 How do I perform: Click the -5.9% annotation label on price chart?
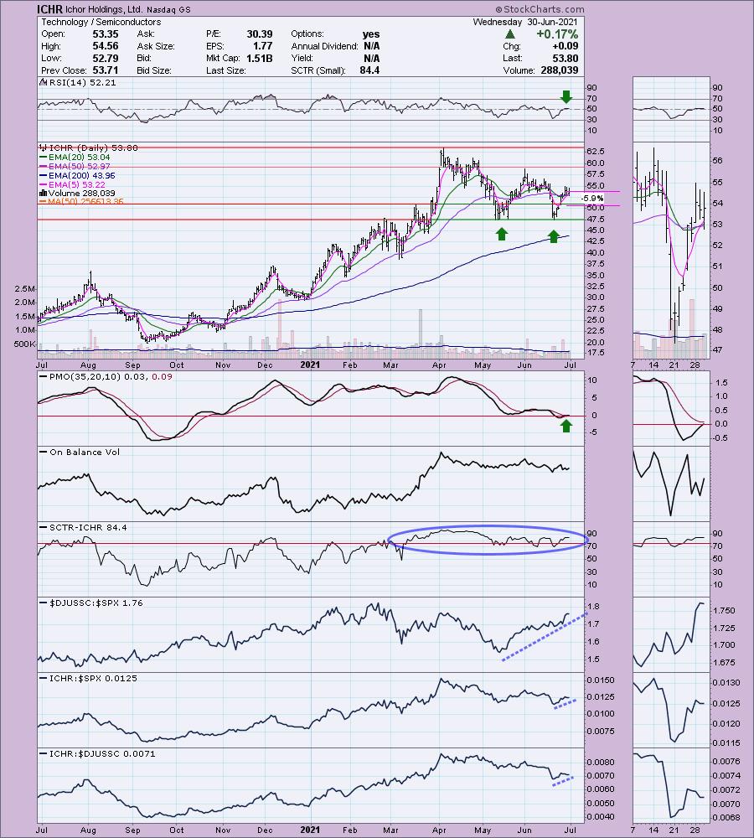click(x=592, y=199)
